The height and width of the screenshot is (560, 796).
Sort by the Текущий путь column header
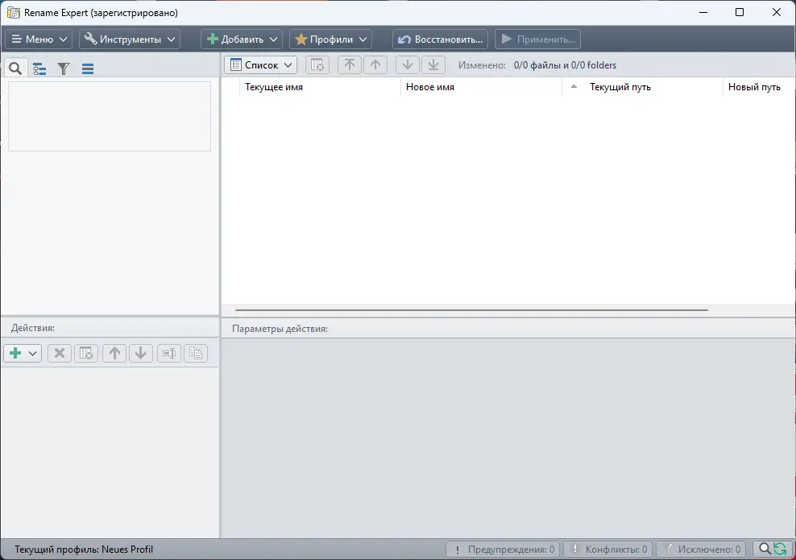point(642,87)
